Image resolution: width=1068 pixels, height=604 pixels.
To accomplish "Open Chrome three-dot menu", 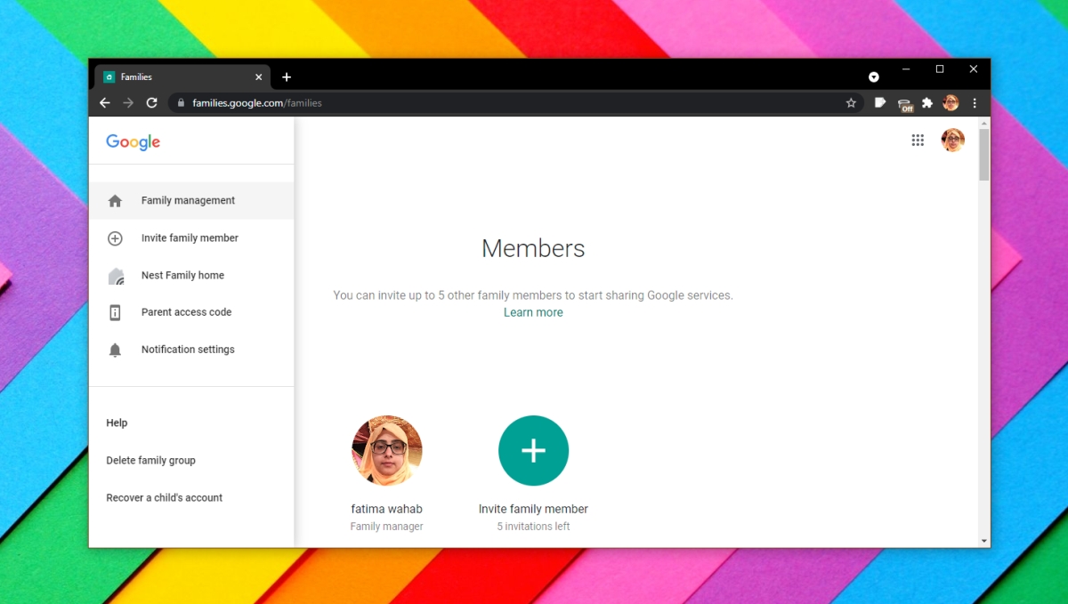I will pyautogui.click(x=975, y=103).
